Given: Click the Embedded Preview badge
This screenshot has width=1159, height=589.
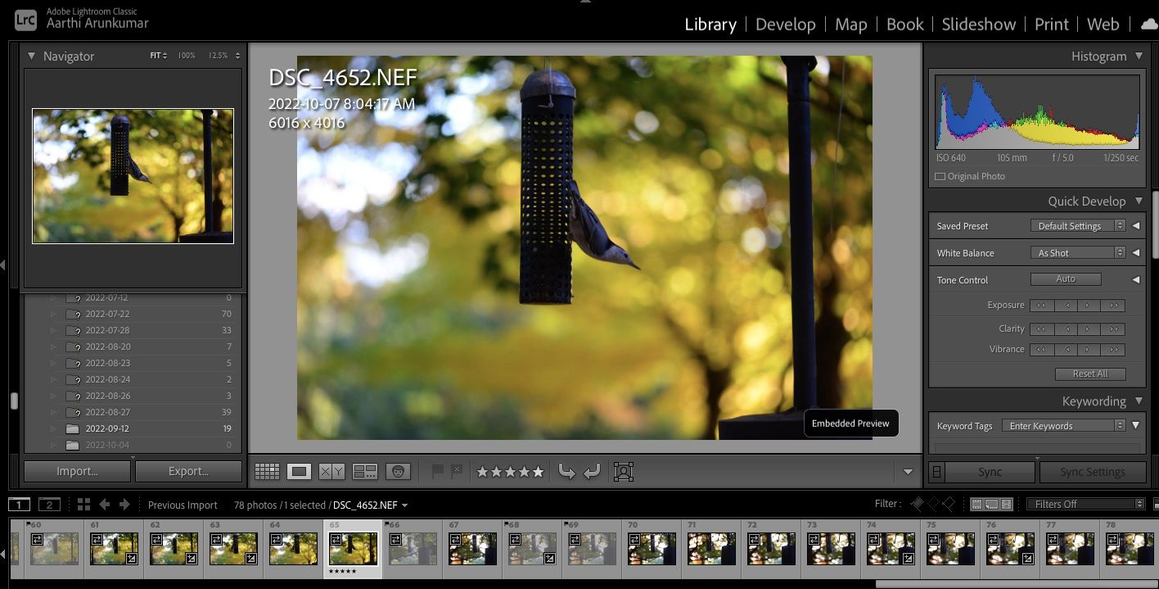Looking at the screenshot, I should tap(850, 424).
